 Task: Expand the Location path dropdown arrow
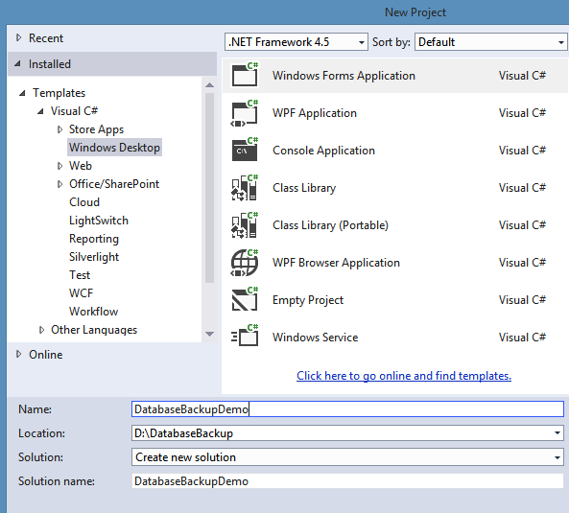pyautogui.click(x=557, y=433)
